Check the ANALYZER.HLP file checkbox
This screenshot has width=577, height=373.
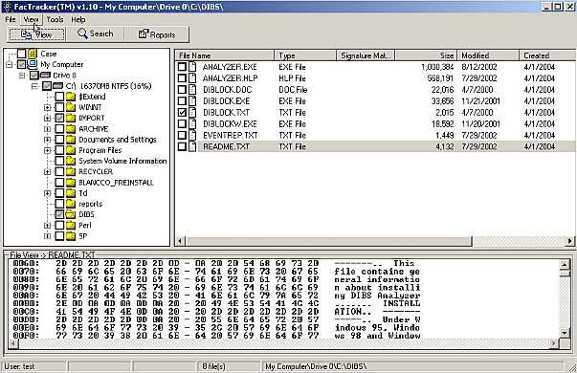coord(182,78)
